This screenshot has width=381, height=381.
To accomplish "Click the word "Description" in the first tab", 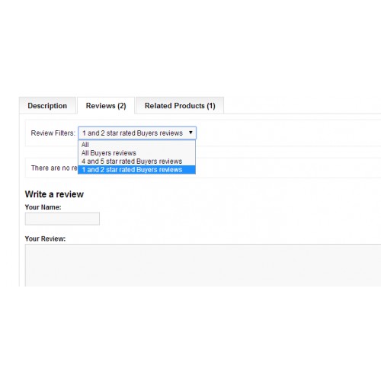I will pos(47,106).
